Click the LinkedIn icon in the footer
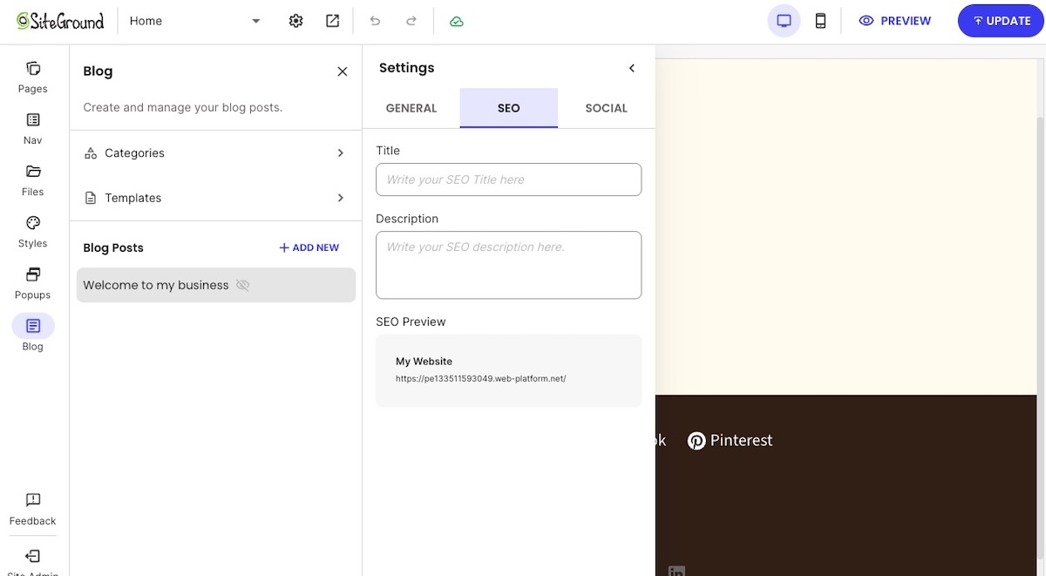Image resolution: width=1046 pixels, height=576 pixels. (x=676, y=572)
